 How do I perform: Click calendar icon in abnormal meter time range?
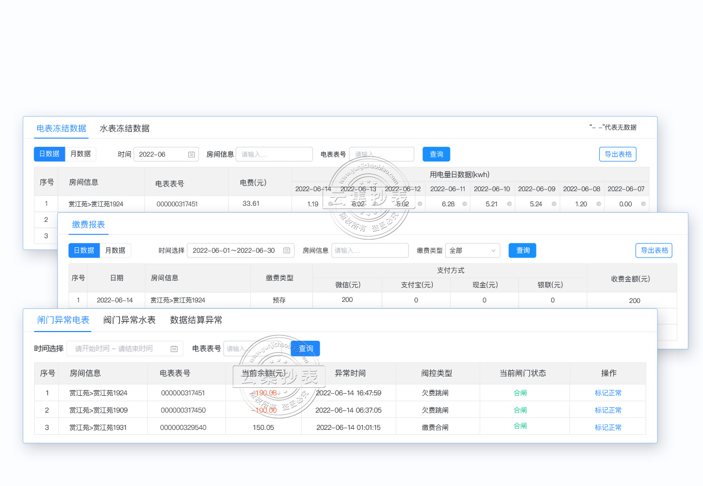pos(174,349)
